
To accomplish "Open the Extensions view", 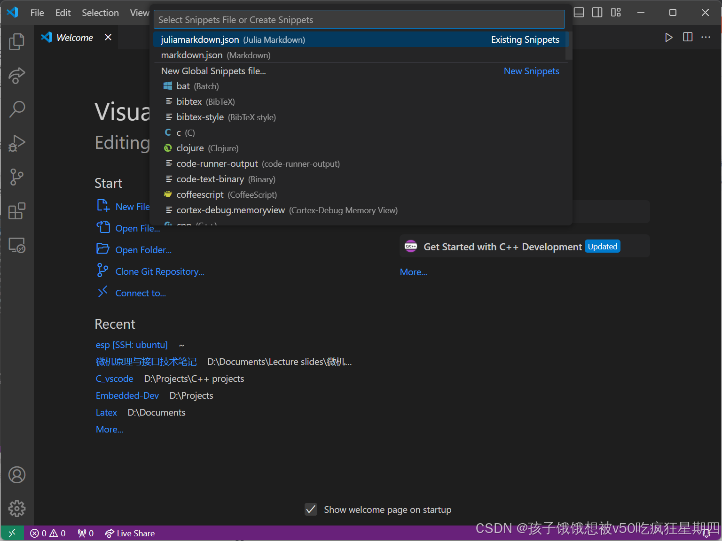I will tap(17, 211).
